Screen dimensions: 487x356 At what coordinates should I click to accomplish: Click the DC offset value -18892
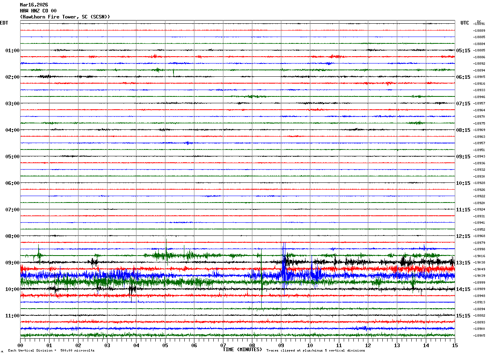(479, 64)
